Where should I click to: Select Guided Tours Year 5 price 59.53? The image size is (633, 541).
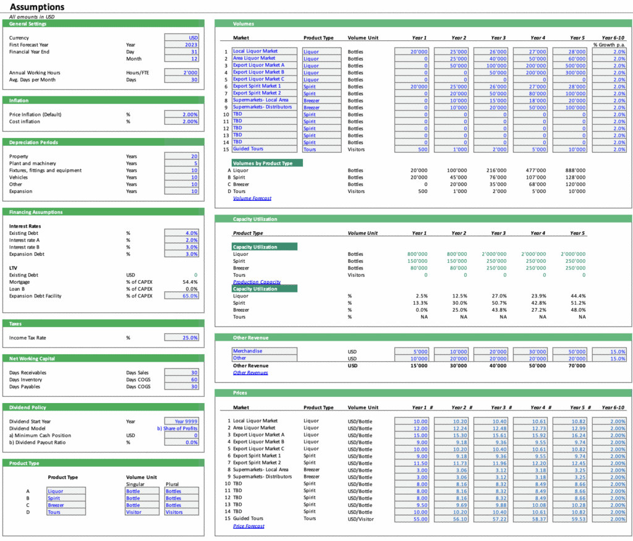pos(569,519)
